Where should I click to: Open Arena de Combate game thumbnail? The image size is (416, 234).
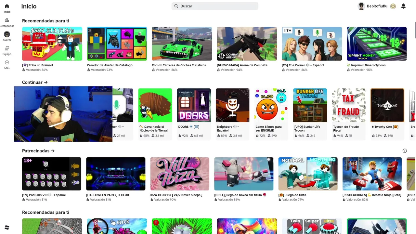[x=247, y=44]
